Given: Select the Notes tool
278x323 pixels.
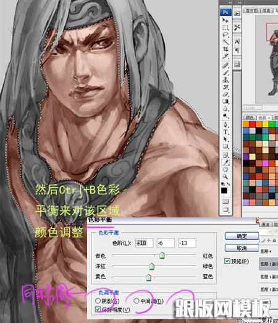Looking at the screenshot, I should point(225,155).
